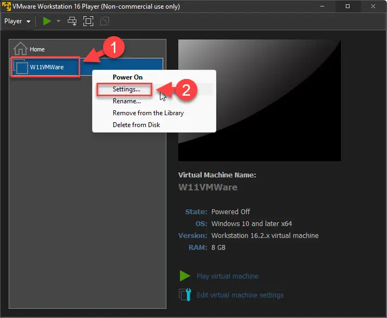Choose Delete from Disk in context menu
This screenshot has height=318, width=387.
(x=136, y=125)
